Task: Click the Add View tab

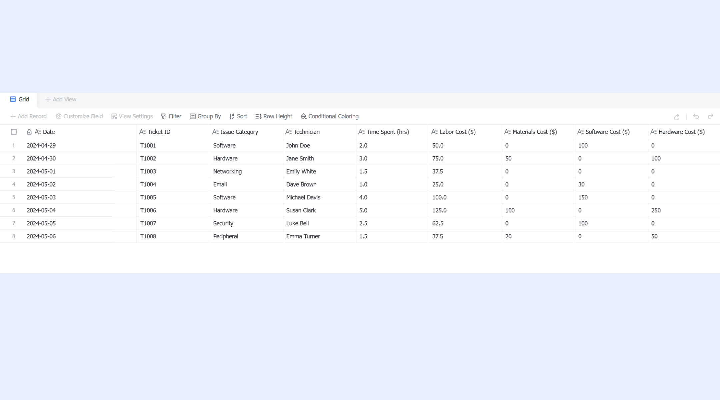Action: (x=61, y=99)
